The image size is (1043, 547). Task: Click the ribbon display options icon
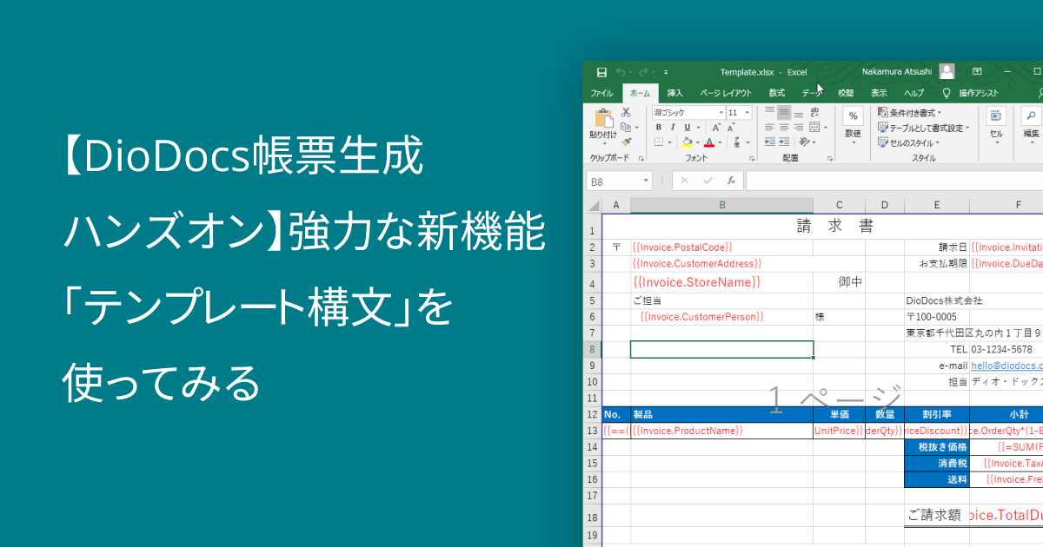pyautogui.click(x=977, y=72)
